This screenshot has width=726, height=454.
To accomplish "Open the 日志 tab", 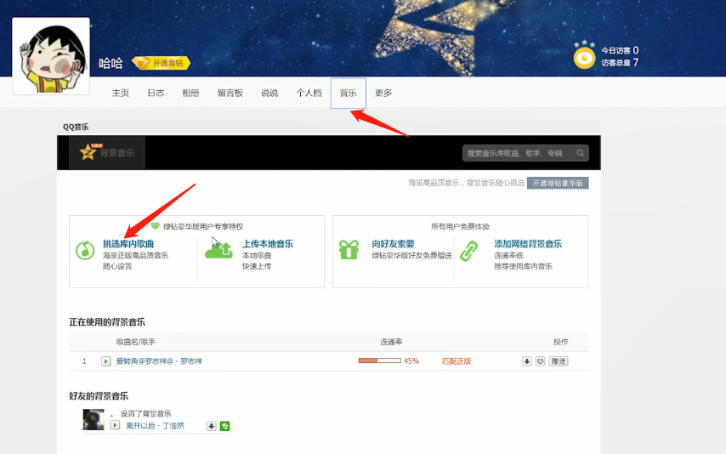I will 156,93.
